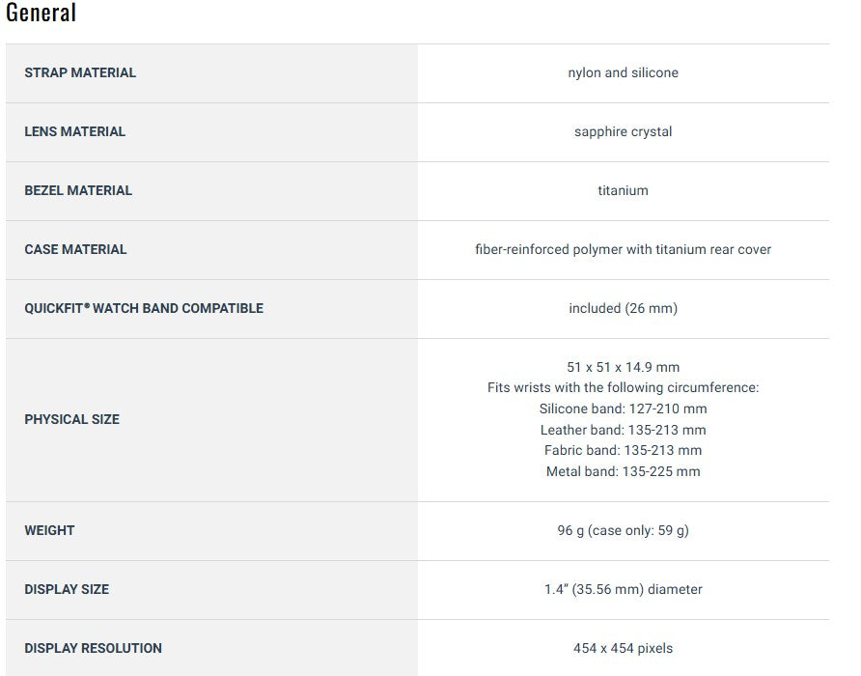The width and height of the screenshot is (861, 676).
Task: Click the General section heading
Action: pos(42,14)
